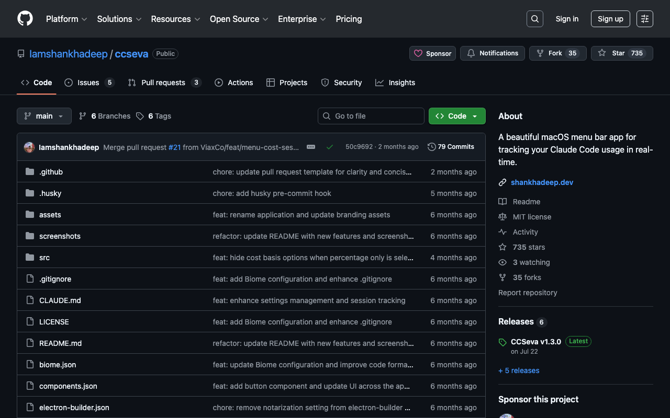Open the Pull requests tab
The image size is (670, 418).
[163, 83]
